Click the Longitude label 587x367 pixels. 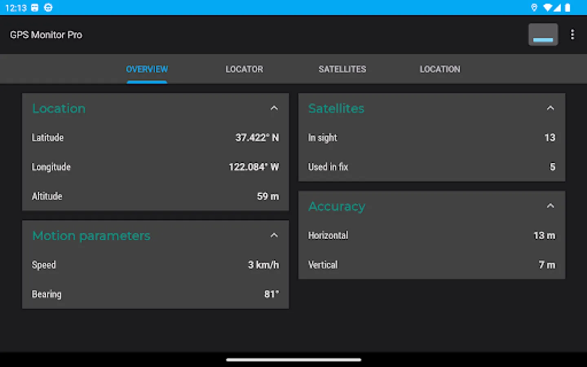pos(51,167)
